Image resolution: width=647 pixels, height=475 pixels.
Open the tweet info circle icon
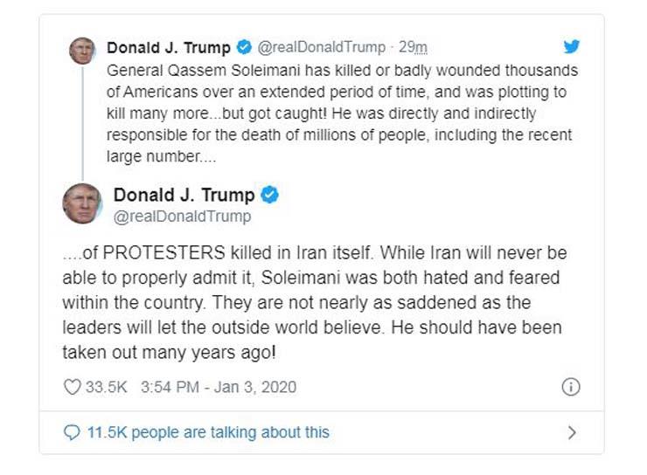[x=570, y=387]
